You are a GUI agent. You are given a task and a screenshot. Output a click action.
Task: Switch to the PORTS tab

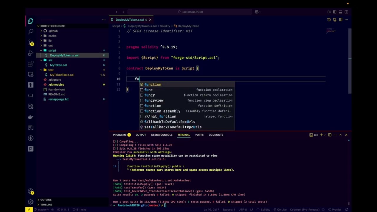[x=199, y=135]
